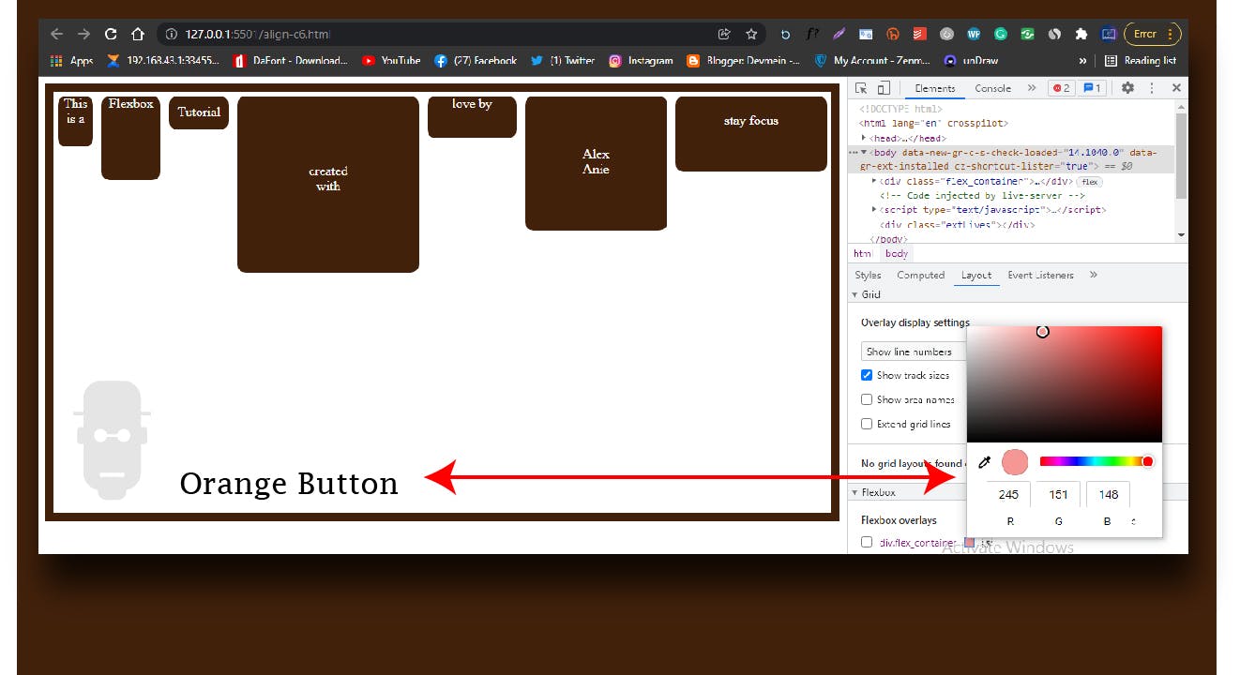Enable Show area names
The image size is (1240, 675).
[x=867, y=399]
